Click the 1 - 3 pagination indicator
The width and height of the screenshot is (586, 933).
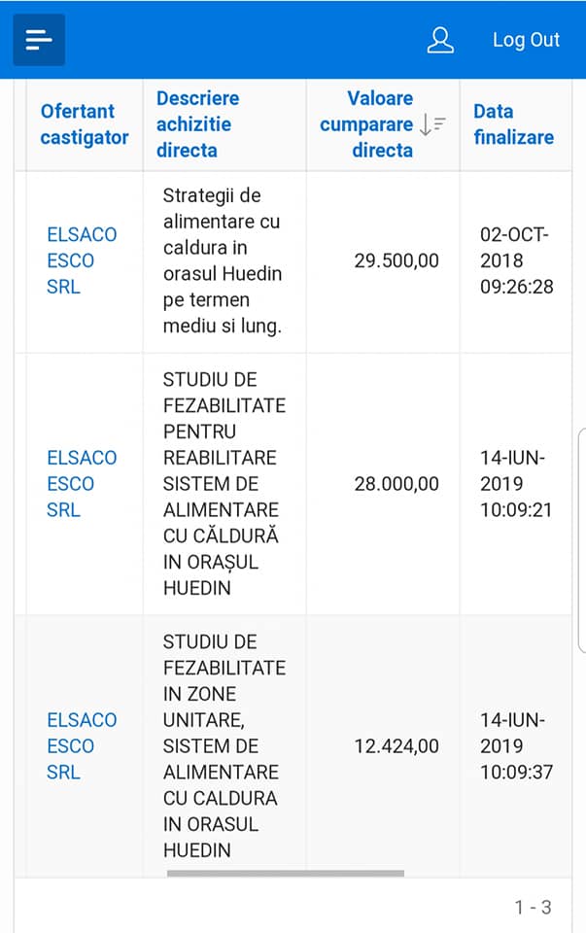[534, 908]
